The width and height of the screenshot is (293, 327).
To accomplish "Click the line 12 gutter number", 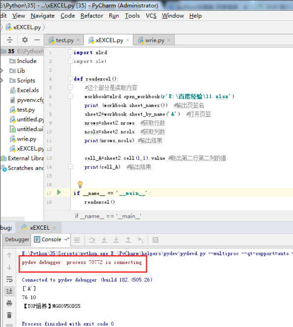I will point(49,149).
